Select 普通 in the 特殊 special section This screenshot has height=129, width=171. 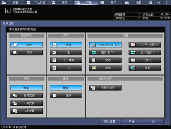pyautogui.click(x=26, y=88)
